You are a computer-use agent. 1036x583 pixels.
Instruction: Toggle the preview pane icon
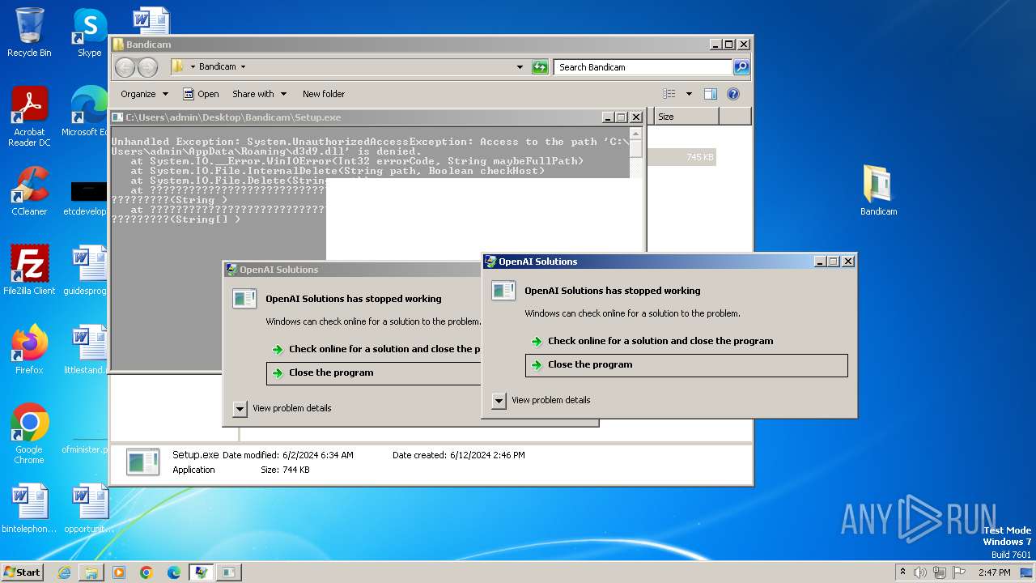pos(710,94)
